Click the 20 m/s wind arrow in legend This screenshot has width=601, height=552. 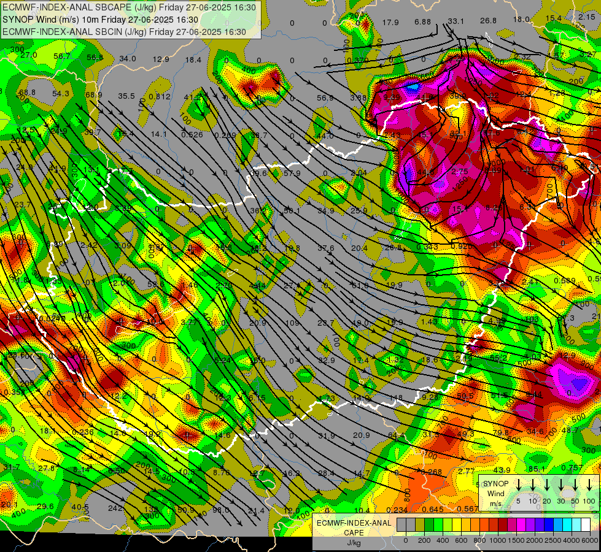point(547,485)
